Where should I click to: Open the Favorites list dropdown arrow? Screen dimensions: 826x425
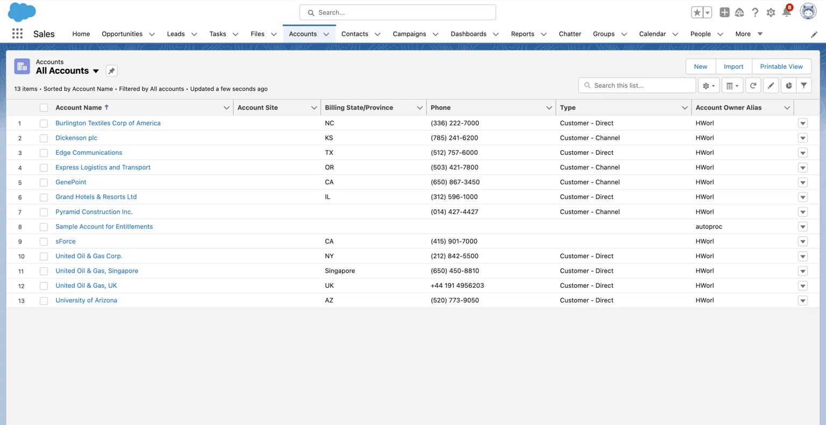coord(708,12)
